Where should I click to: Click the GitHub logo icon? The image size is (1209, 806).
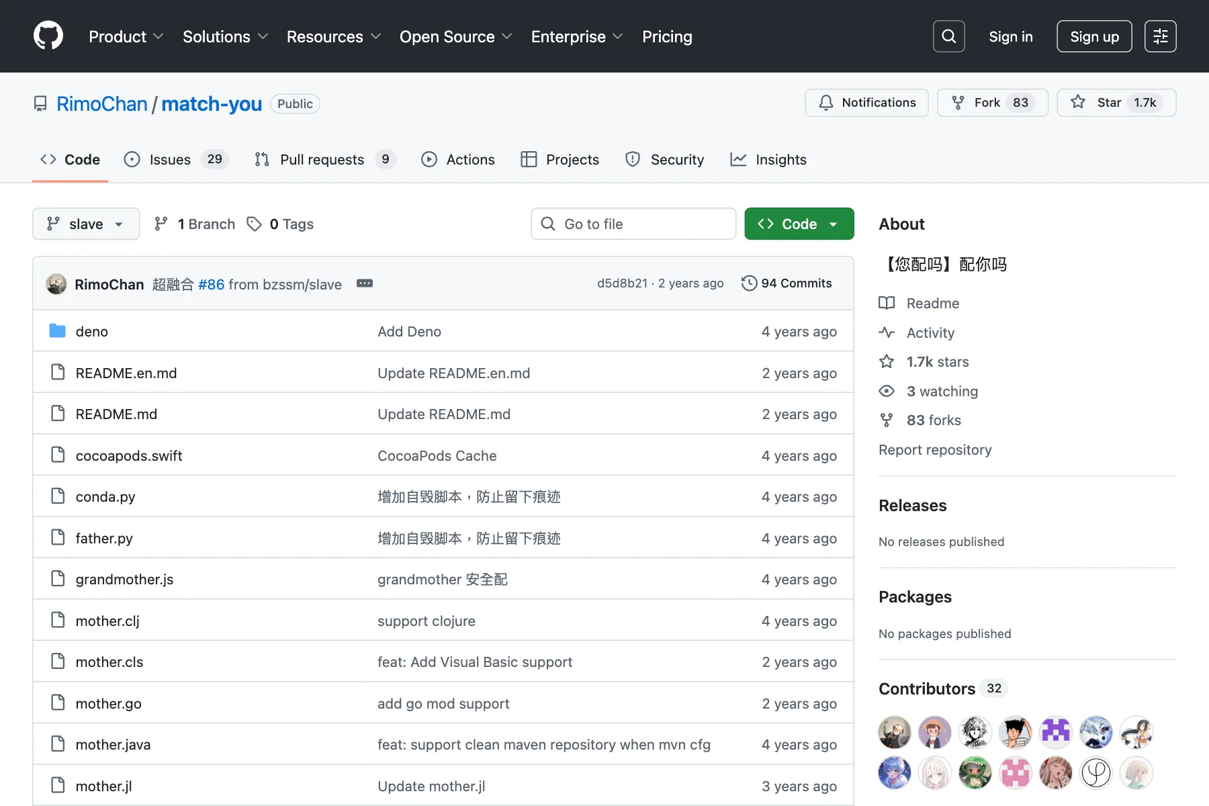pyautogui.click(x=48, y=36)
